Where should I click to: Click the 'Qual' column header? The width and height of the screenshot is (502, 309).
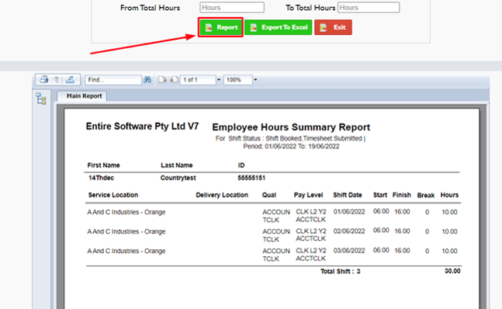tap(269, 195)
